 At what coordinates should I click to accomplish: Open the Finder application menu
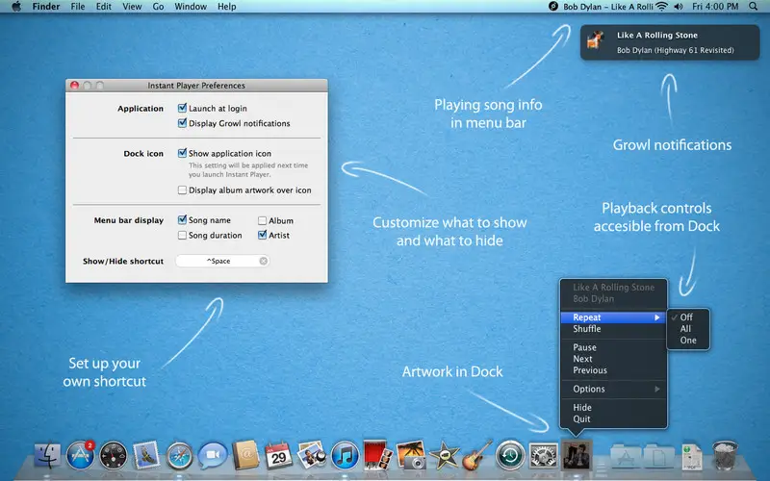[45, 7]
